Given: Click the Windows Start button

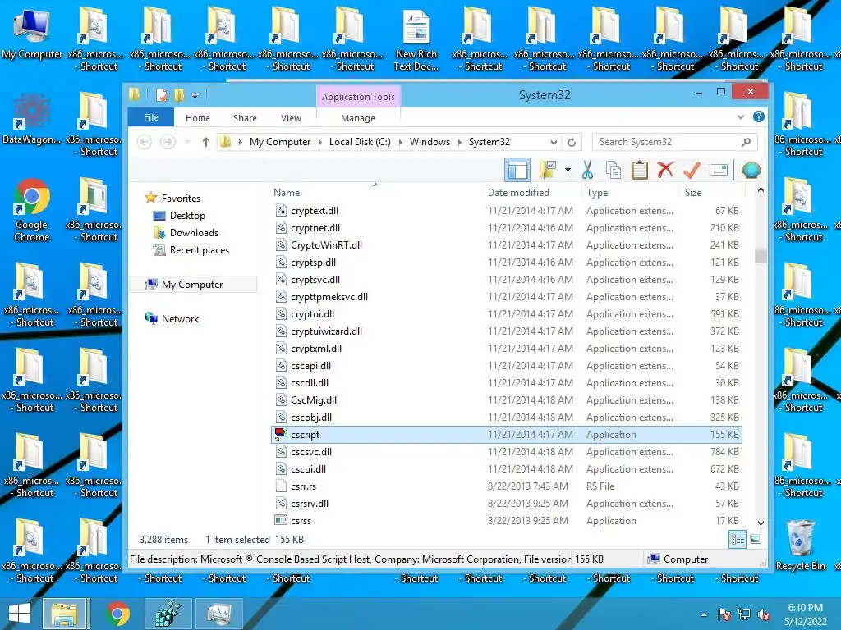Looking at the screenshot, I should 20,614.
